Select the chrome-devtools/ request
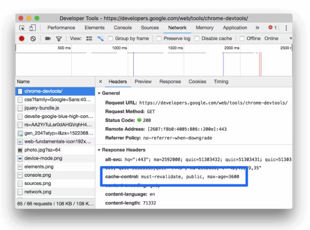 (x=55, y=91)
